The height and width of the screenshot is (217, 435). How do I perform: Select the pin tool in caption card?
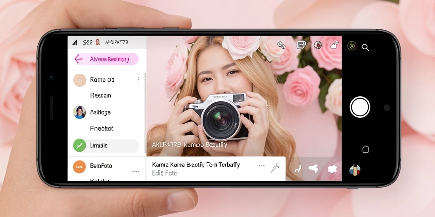coord(275,168)
